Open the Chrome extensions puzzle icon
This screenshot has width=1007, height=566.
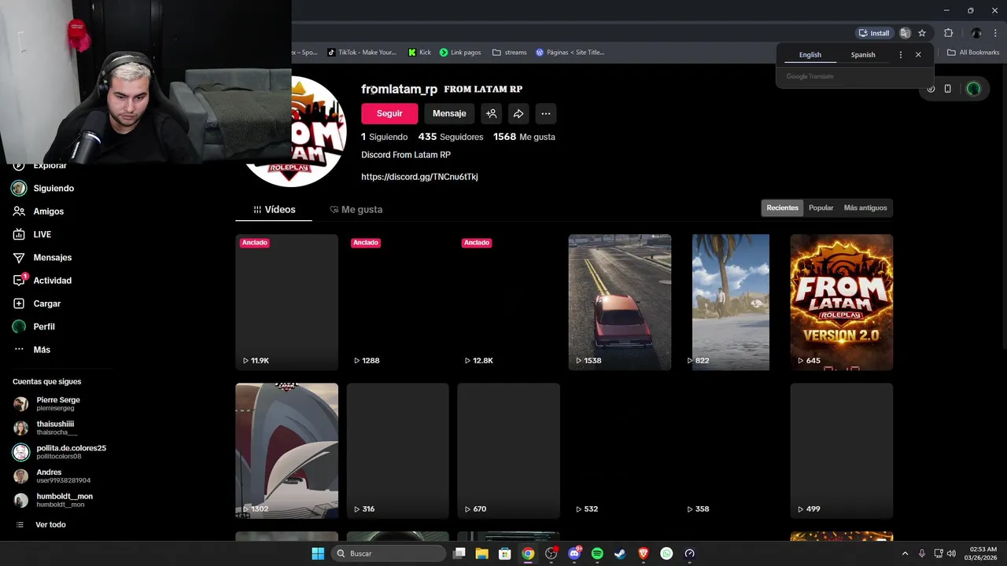[948, 33]
